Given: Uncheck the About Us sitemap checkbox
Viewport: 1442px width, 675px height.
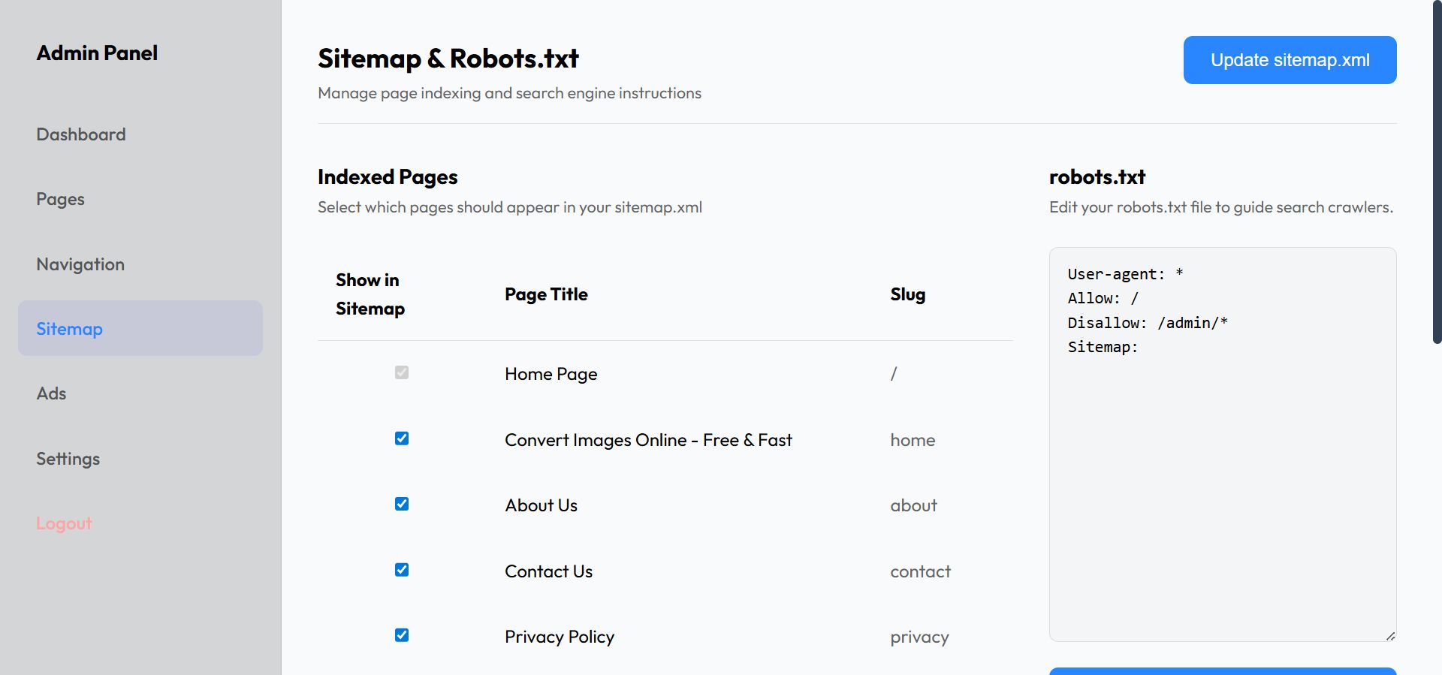Looking at the screenshot, I should tap(402, 504).
